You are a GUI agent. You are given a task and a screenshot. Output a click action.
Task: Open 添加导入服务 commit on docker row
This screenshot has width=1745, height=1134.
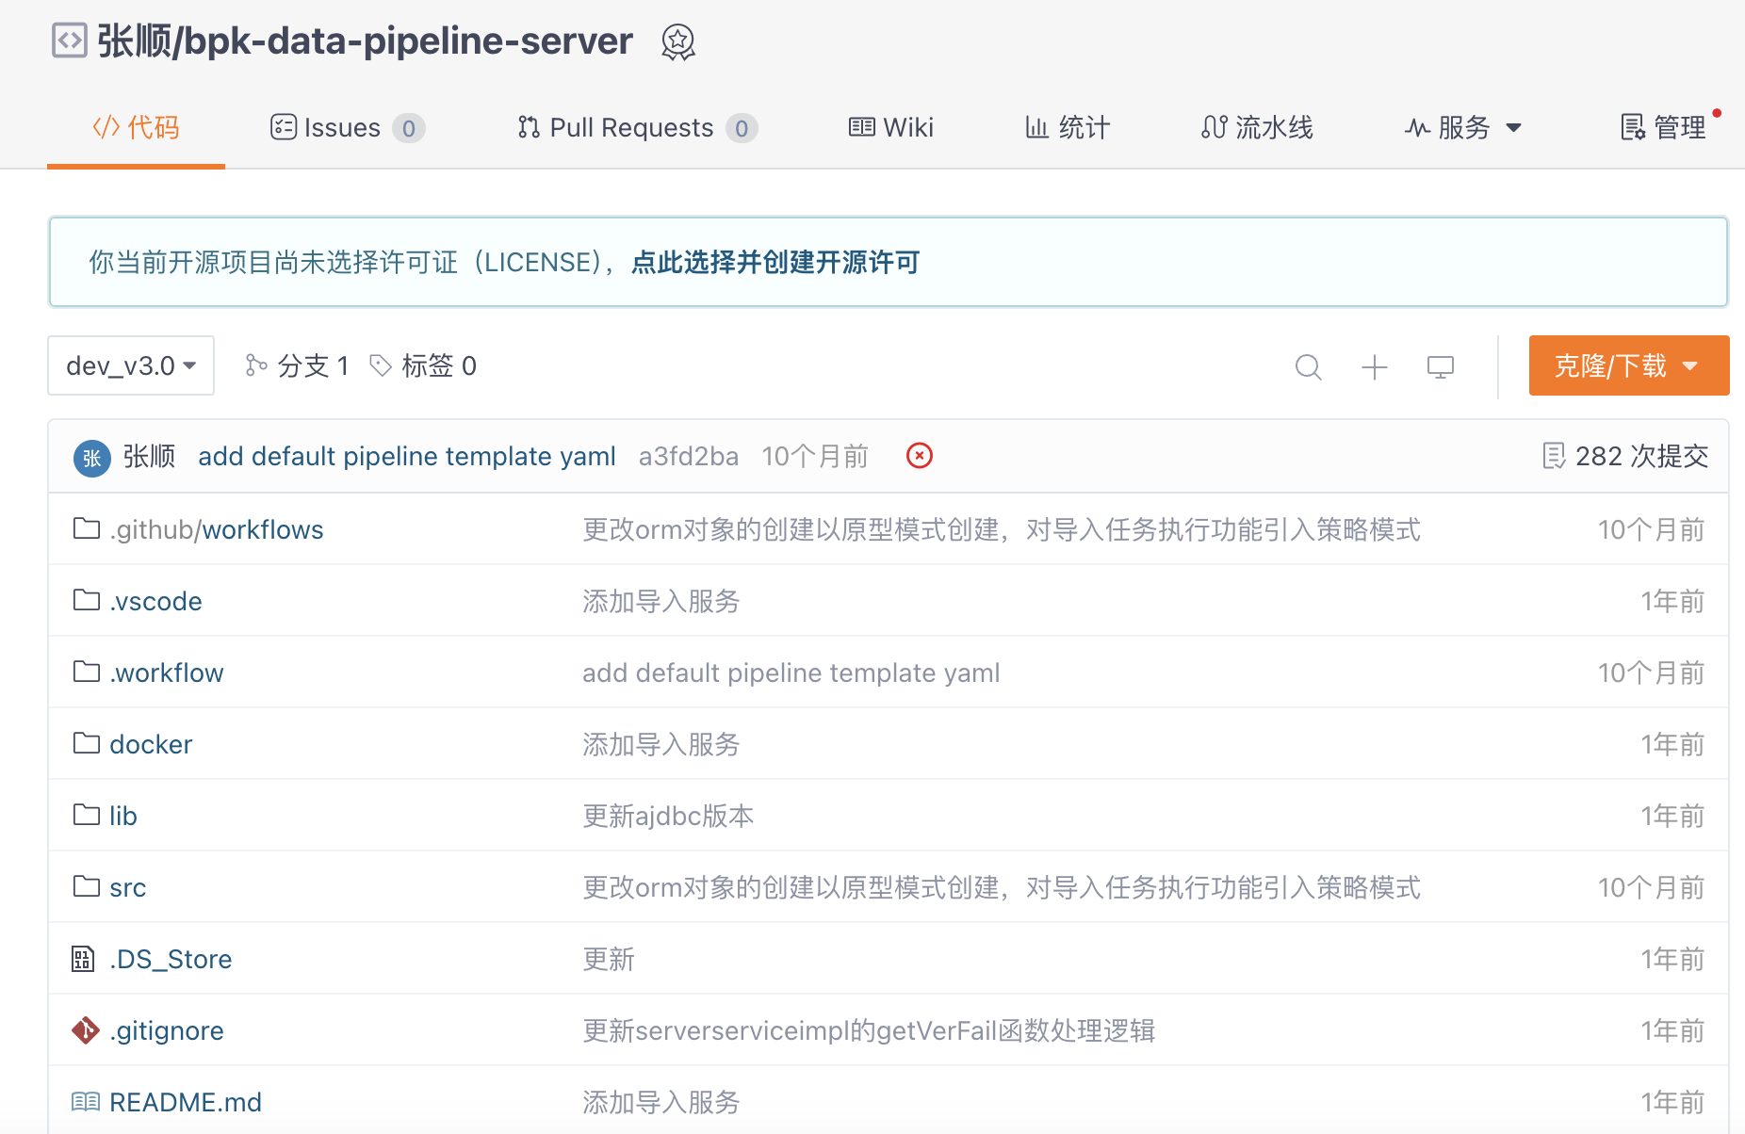tap(661, 744)
